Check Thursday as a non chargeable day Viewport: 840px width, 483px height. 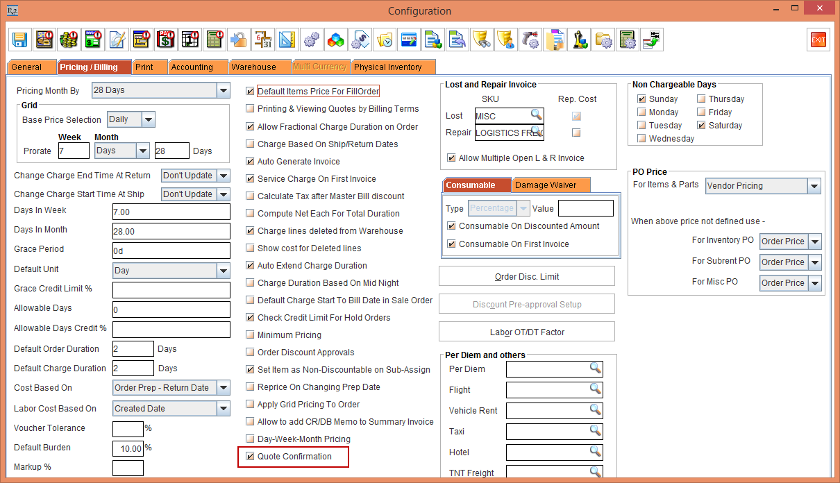pos(701,99)
